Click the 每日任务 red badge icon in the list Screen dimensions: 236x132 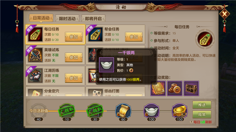pyautogui.click(x=35, y=35)
